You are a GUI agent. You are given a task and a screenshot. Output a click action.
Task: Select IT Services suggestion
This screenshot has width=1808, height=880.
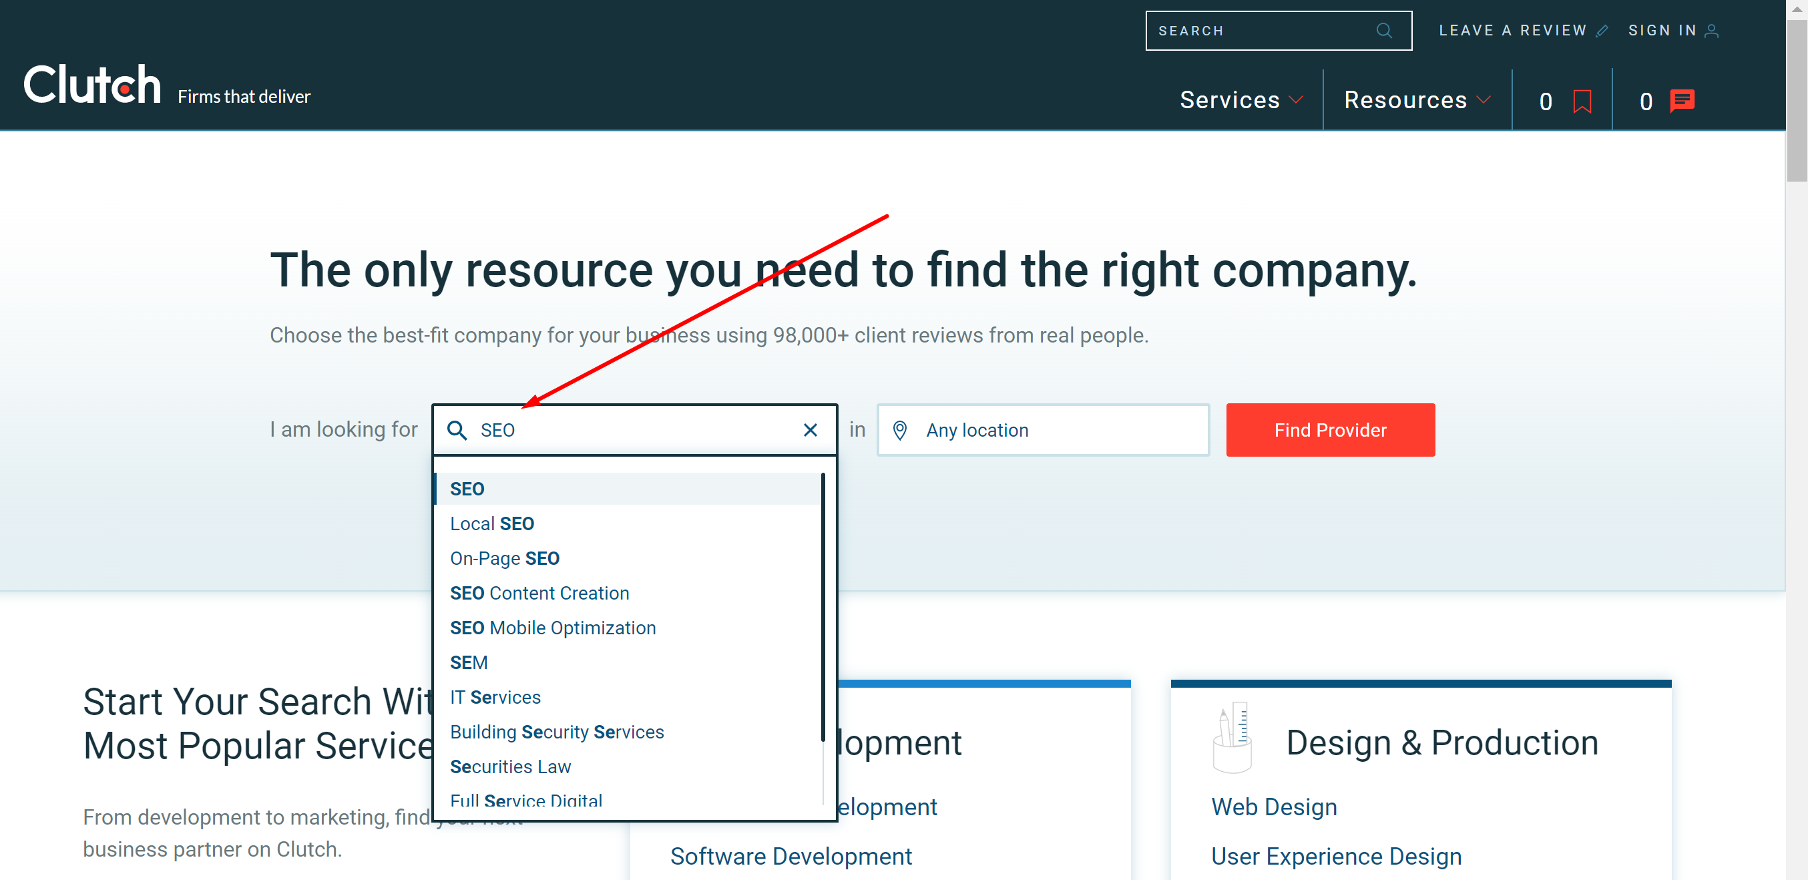click(x=628, y=698)
